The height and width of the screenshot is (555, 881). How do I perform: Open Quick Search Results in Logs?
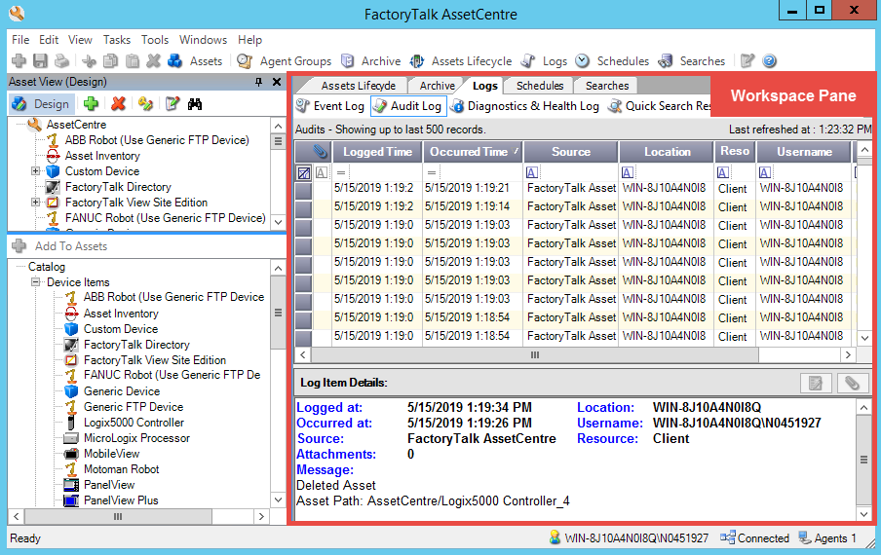pos(659,105)
